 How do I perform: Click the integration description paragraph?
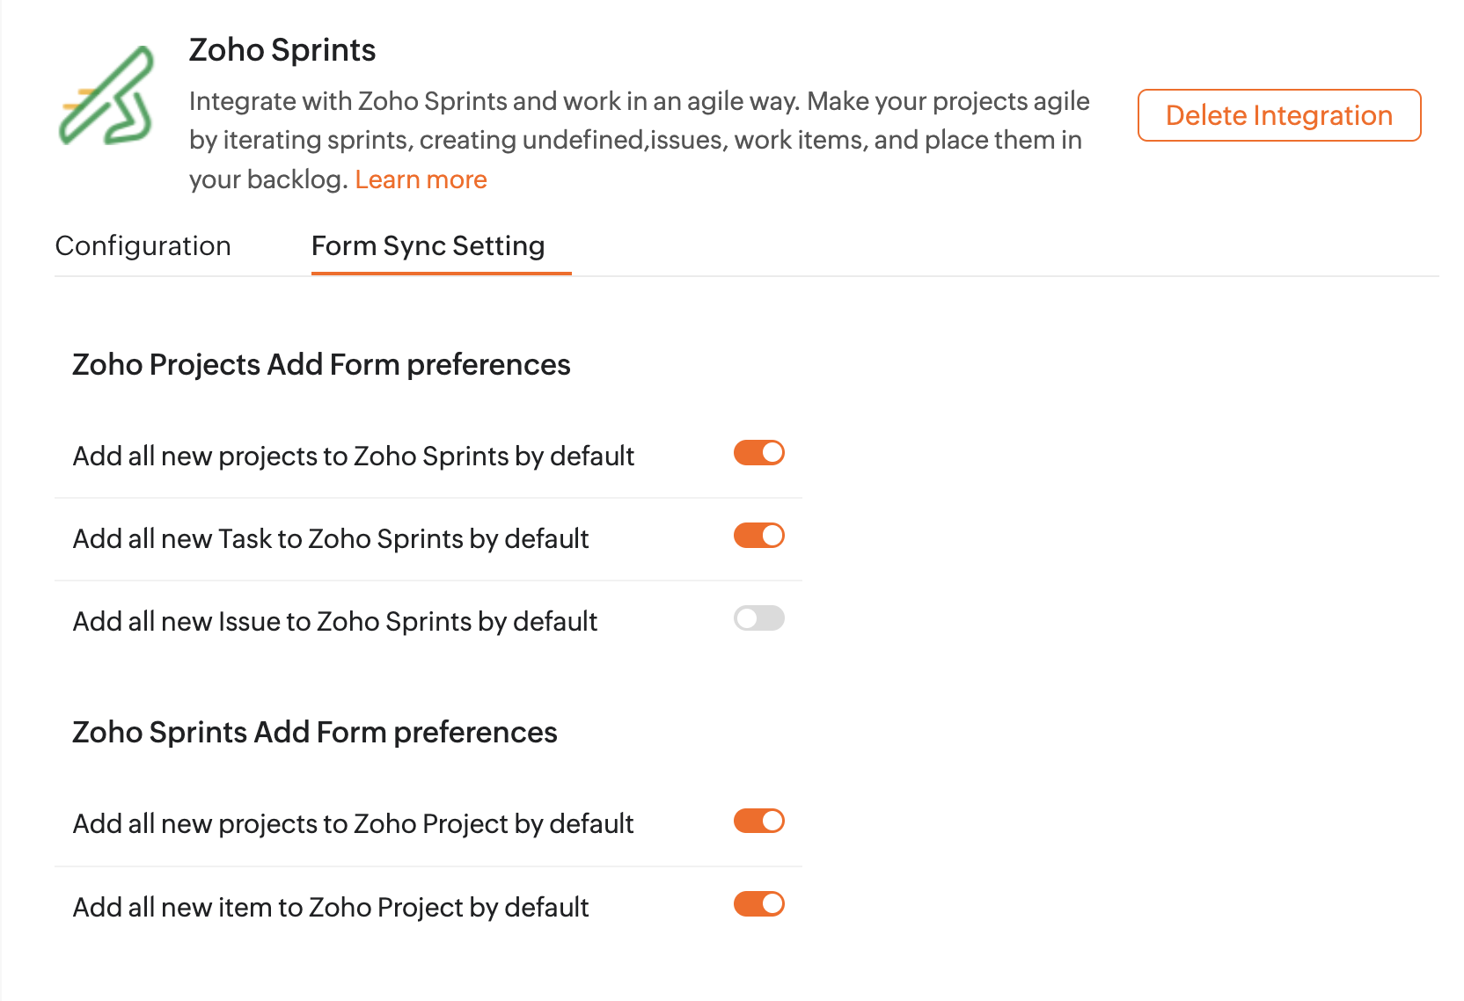[x=640, y=141]
